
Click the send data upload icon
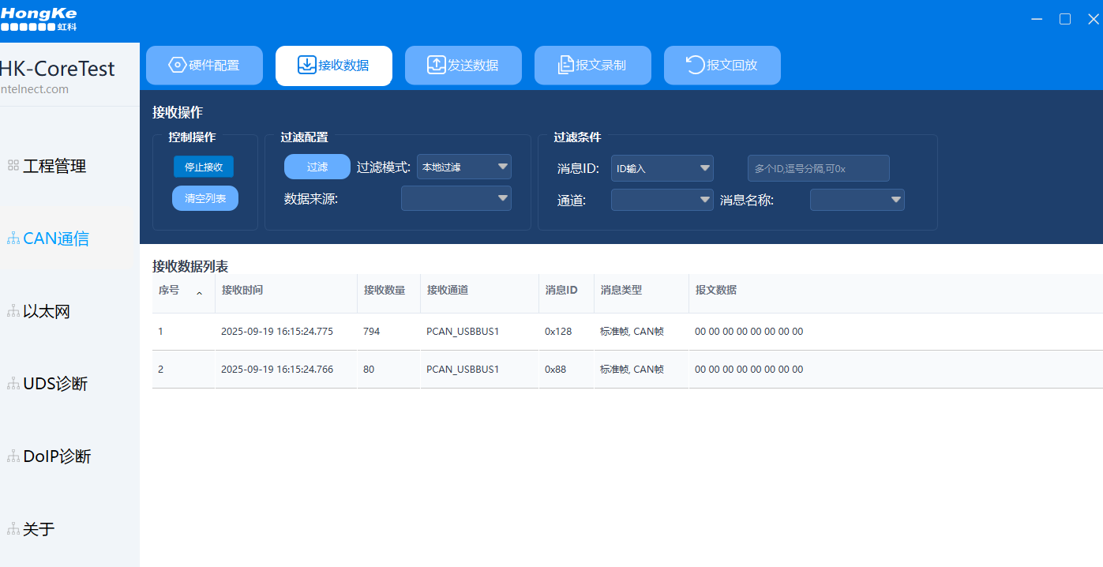[437, 66]
